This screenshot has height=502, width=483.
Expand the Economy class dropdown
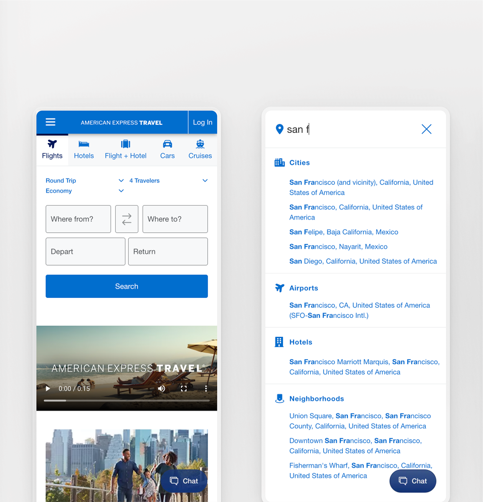point(85,191)
